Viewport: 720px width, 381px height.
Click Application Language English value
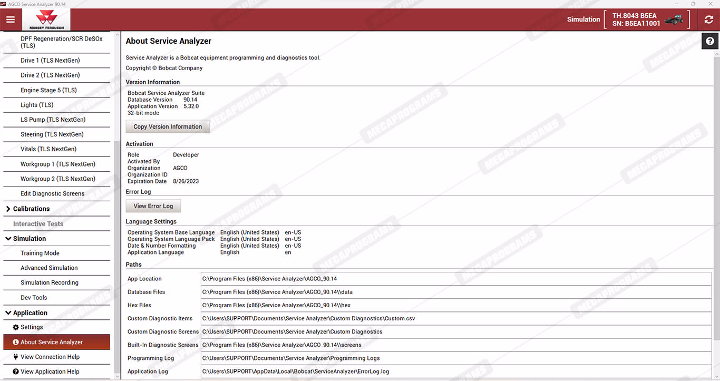[230, 252]
